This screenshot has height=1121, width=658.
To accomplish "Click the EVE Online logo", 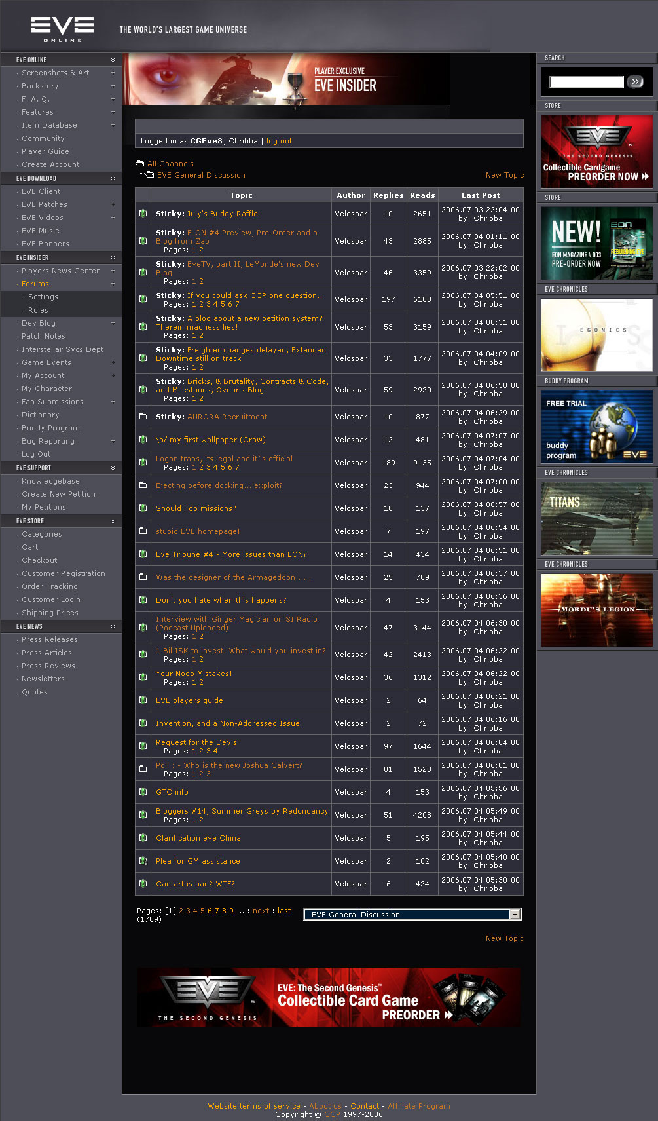I will click(x=63, y=29).
